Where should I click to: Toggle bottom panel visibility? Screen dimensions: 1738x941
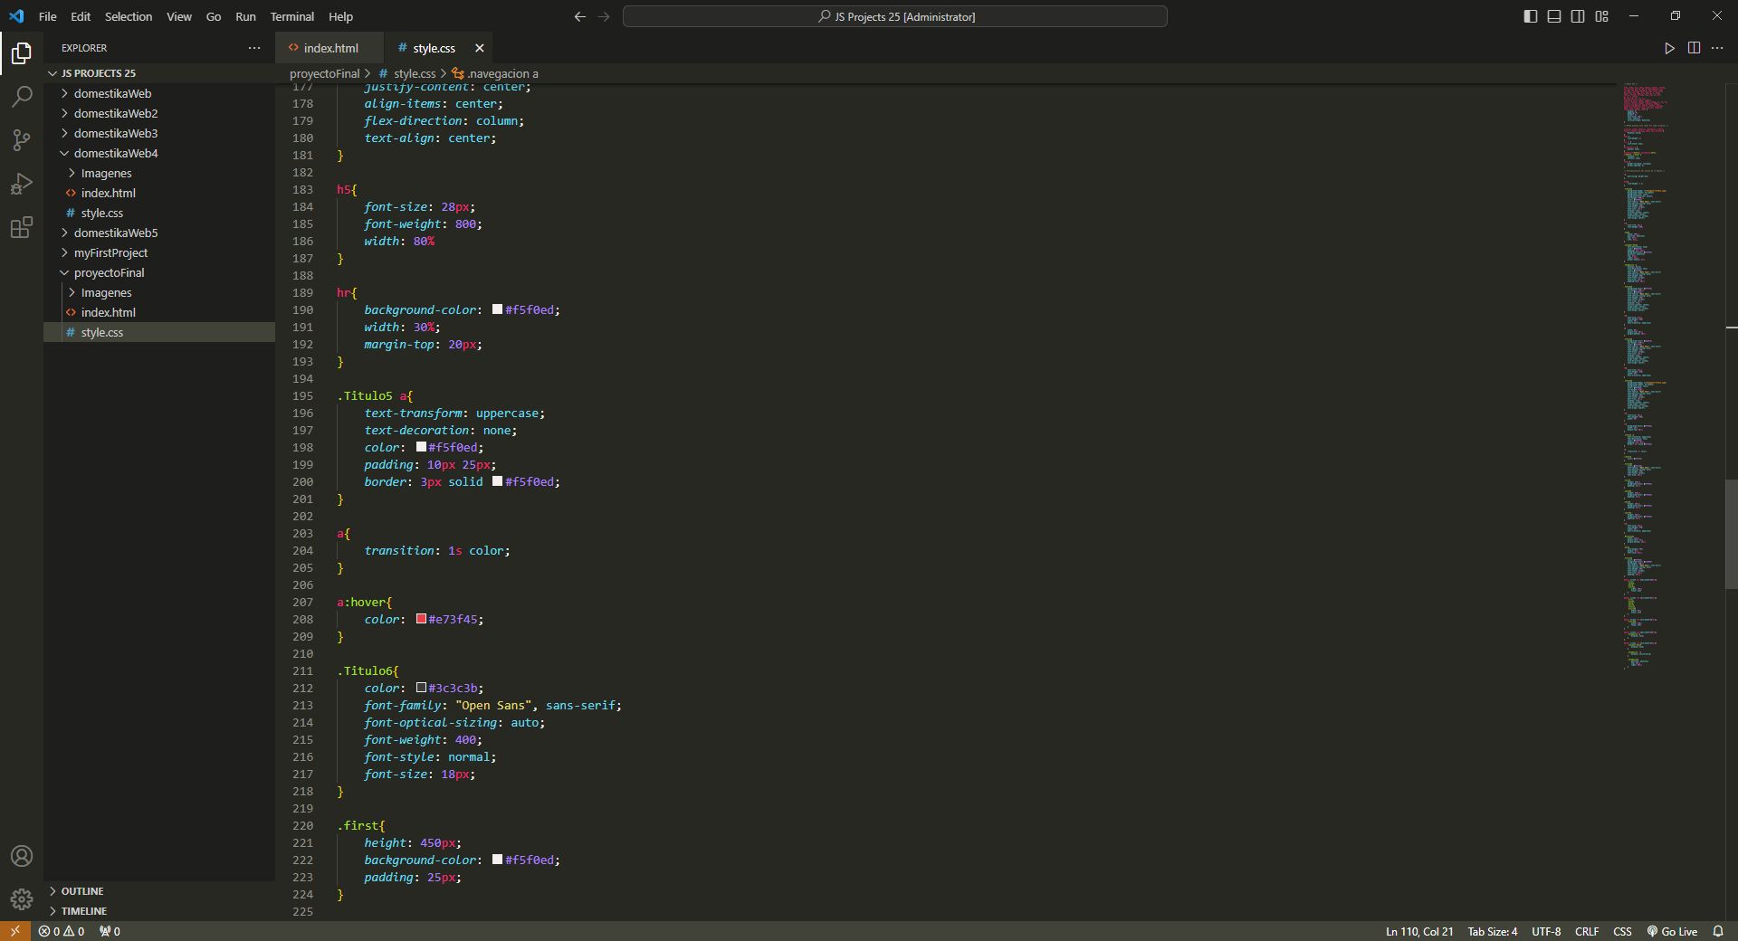point(1554,16)
